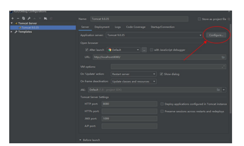Click the right panel vertical scrollbar
The width and height of the screenshot is (244, 146).
(231, 69)
